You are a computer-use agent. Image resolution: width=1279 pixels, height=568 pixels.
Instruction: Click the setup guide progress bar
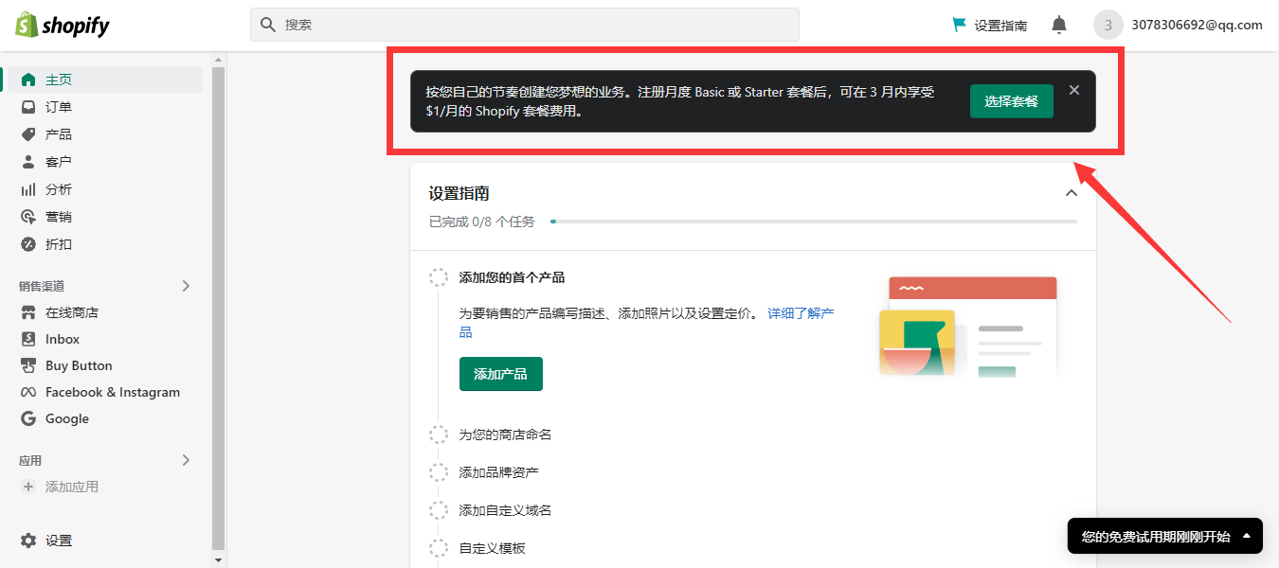(815, 222)
